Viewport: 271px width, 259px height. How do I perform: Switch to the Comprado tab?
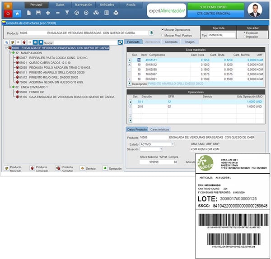[x=171, y=42]
